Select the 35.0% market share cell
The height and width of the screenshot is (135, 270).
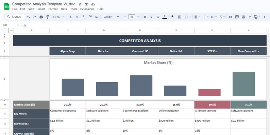click(x=249, y=105)
